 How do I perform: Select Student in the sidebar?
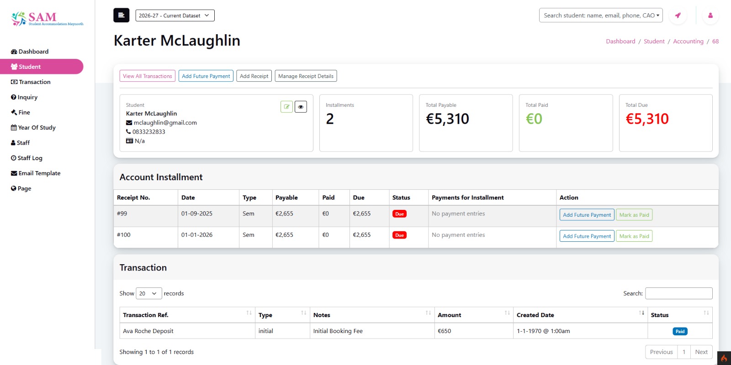coord(42,67)
